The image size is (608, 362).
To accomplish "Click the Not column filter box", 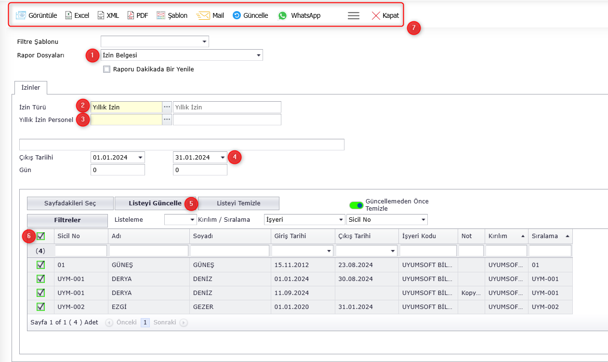I will coord(471,251).
